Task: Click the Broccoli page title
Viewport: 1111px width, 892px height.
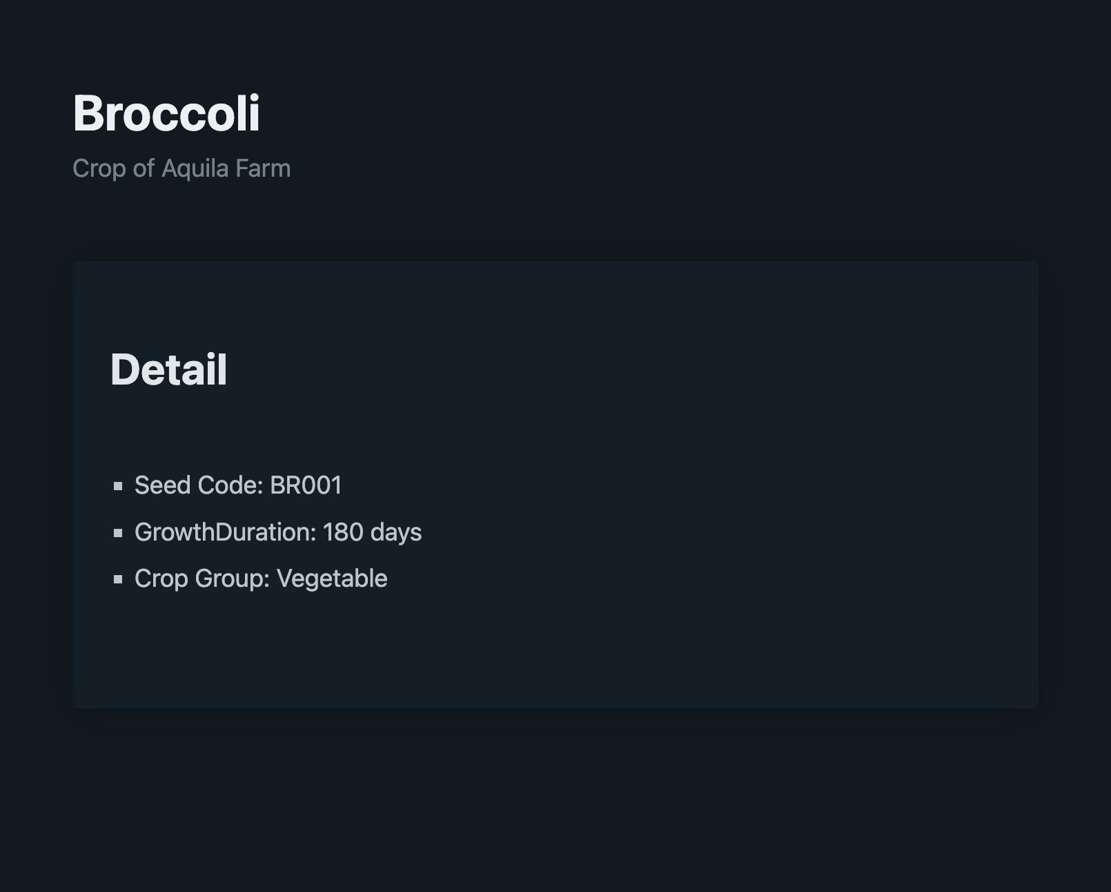Action: click(166, 113)
